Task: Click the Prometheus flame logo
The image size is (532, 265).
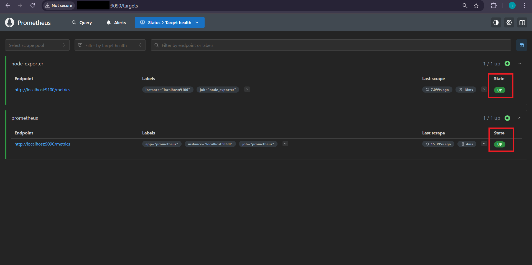Action: 10,22
